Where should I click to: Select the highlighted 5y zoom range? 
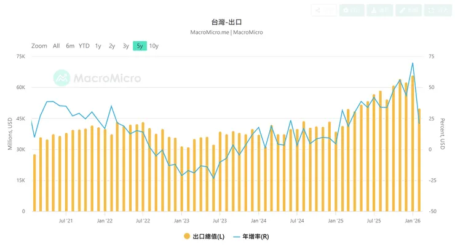pyautogui.click(x=140, y=46)
